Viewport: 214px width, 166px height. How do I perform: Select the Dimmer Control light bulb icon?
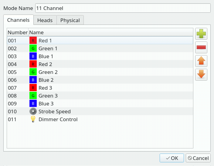[x=33, y=119]
